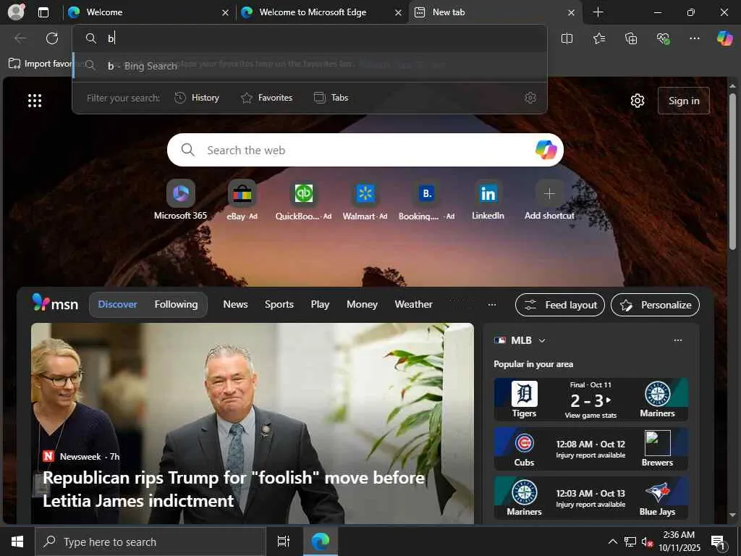
Task: Open page settings gear icon
Action: (638, 101)
